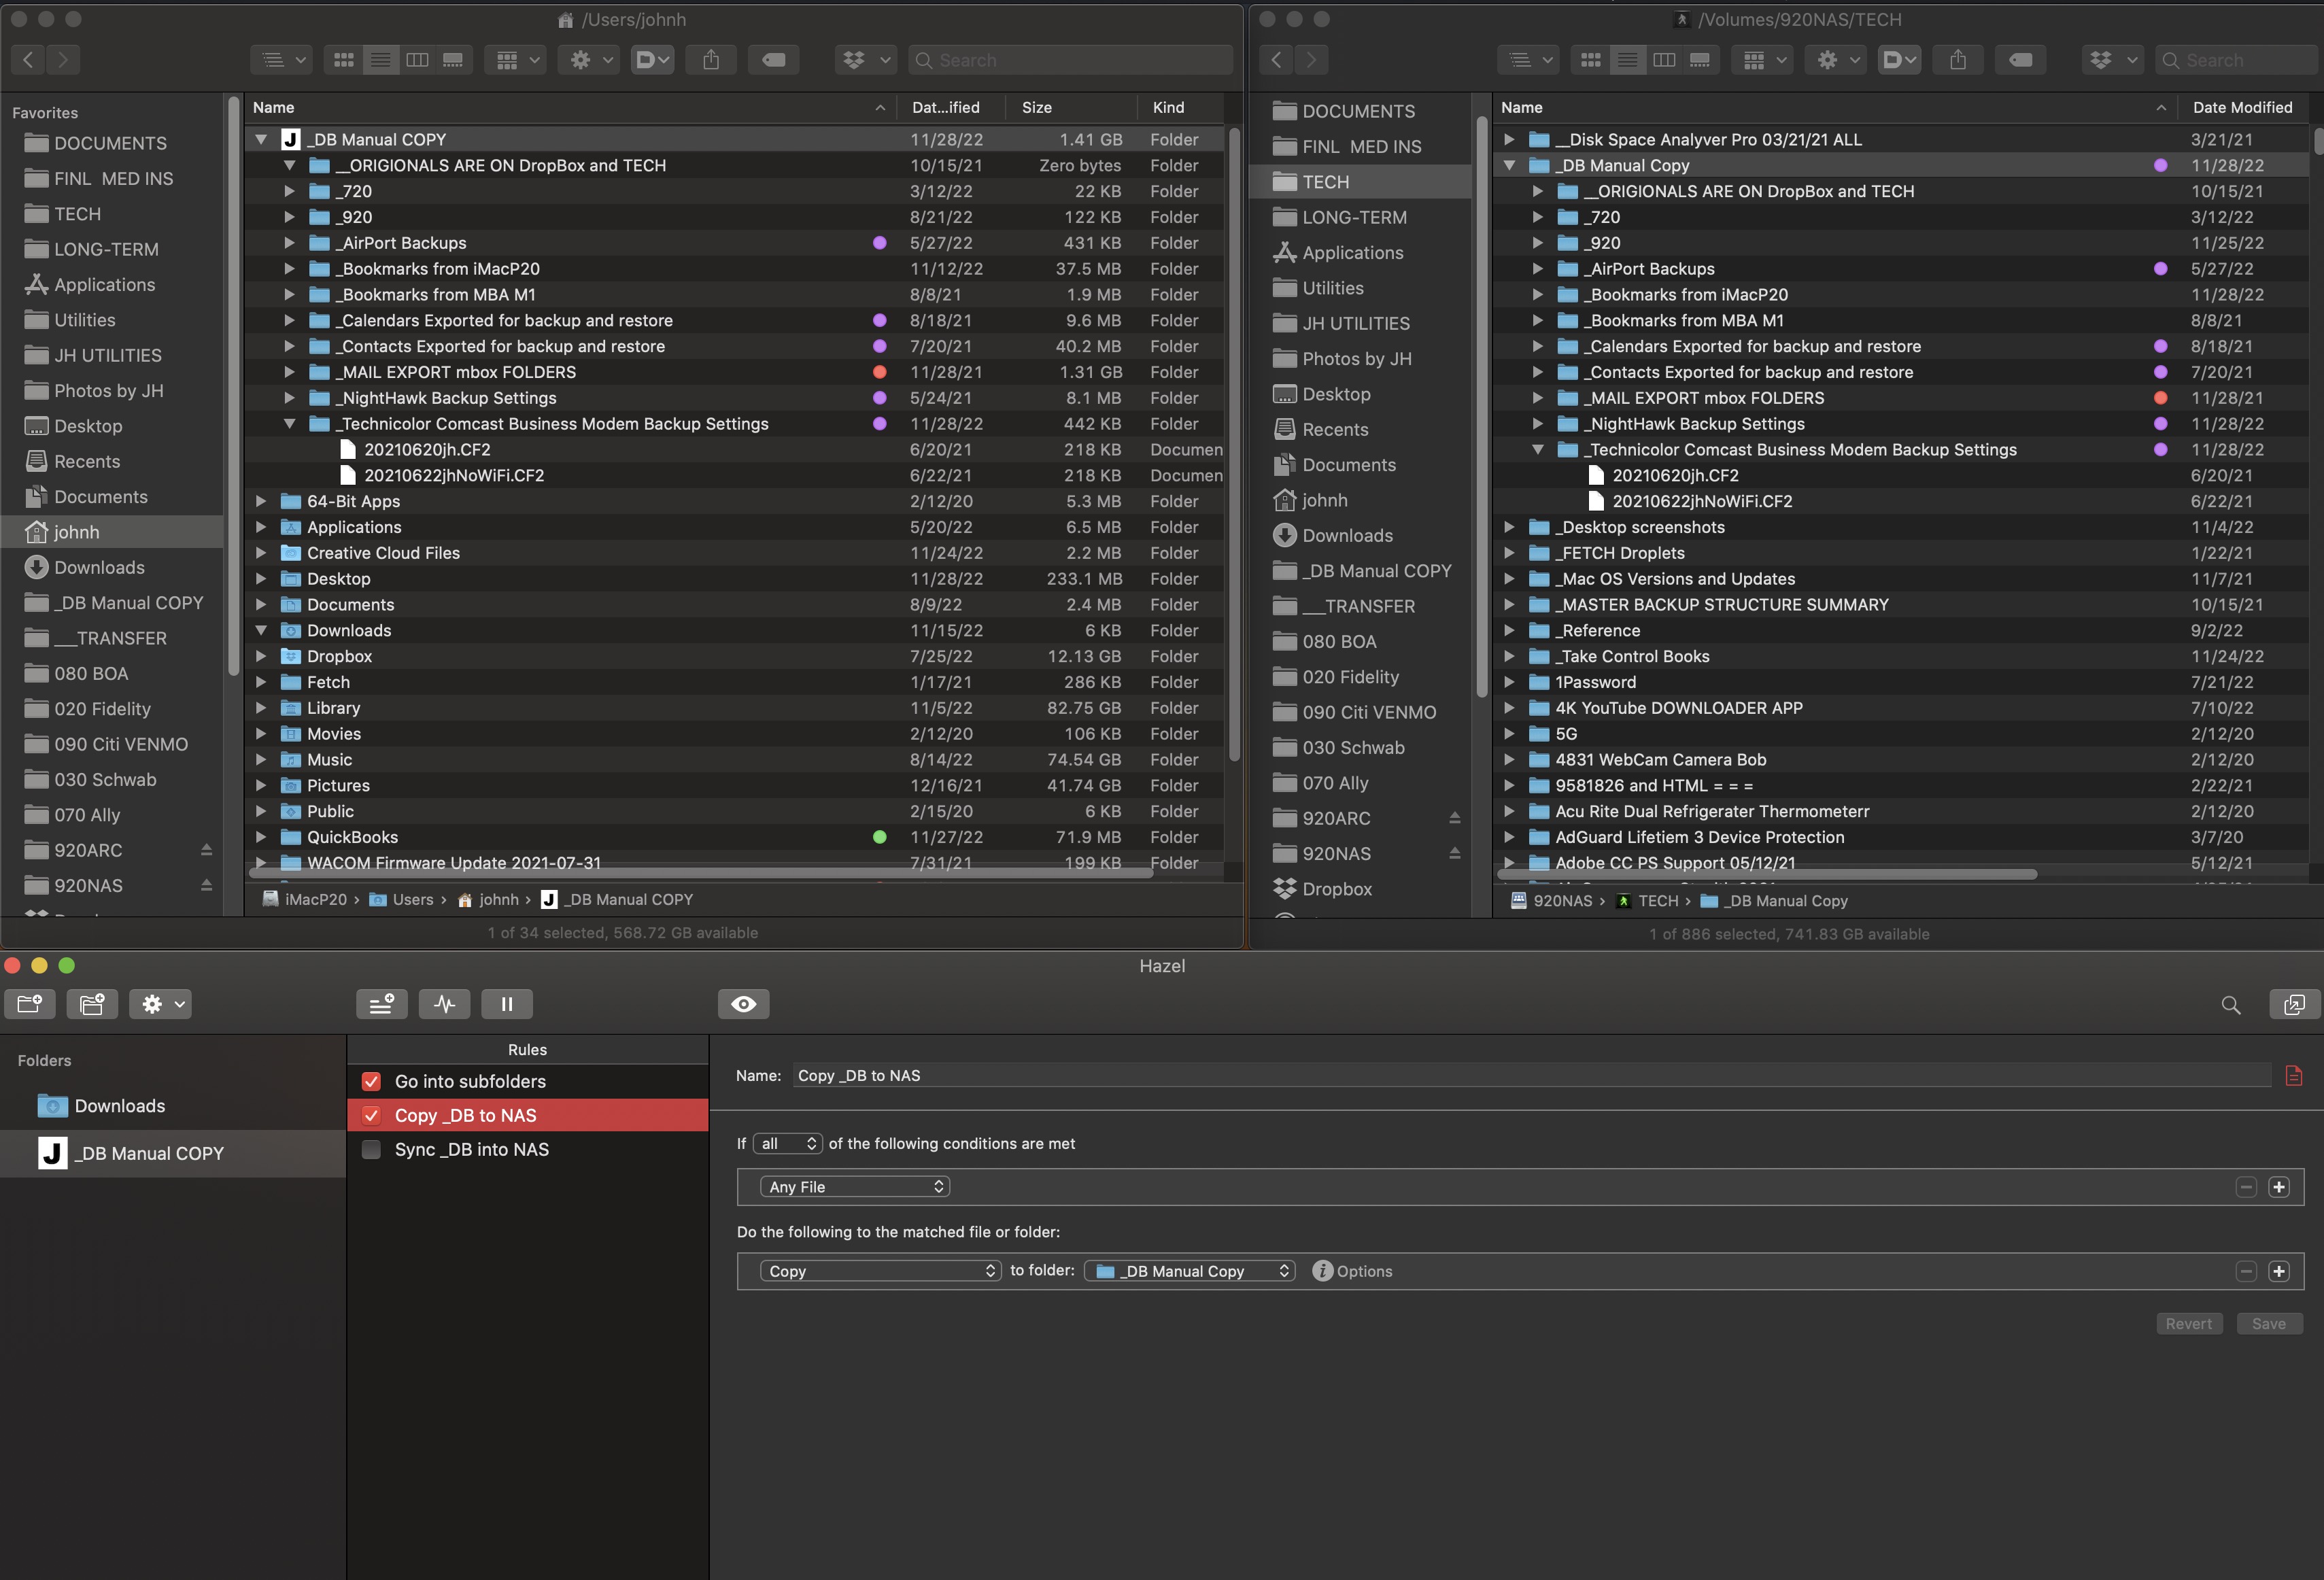The image size is (2324, 1580).
Task: Click the Options link beside destination folder
Action: pos(1363,1271)
